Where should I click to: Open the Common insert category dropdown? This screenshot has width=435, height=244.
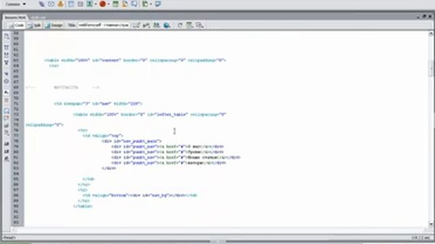click(x=16, y=4)
